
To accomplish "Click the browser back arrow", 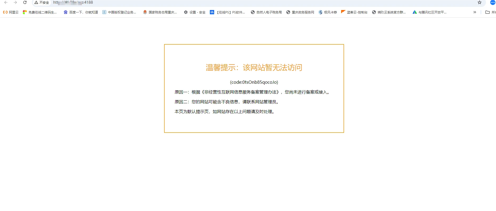I will pyautogui.click(x=6, y=2).
